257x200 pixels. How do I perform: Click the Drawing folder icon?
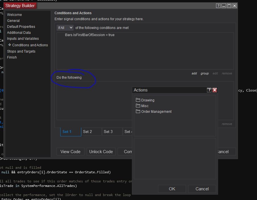tap(138, 100)
